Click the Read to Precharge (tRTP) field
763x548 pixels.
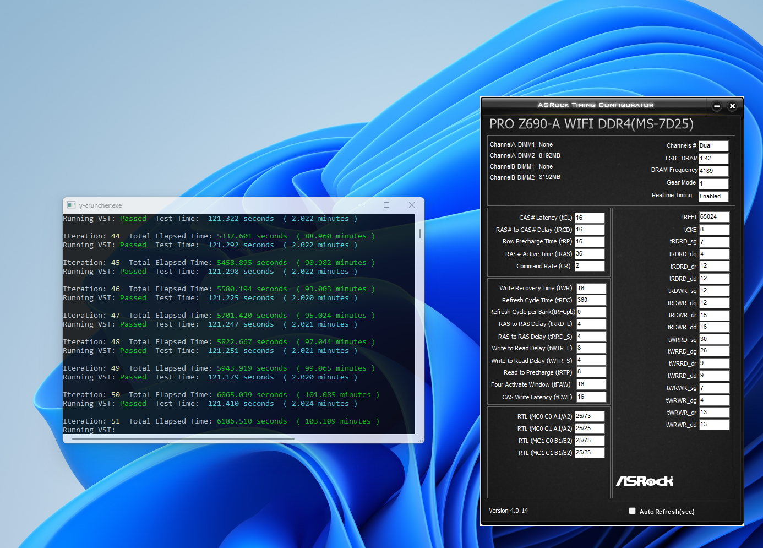pos(591,372)
